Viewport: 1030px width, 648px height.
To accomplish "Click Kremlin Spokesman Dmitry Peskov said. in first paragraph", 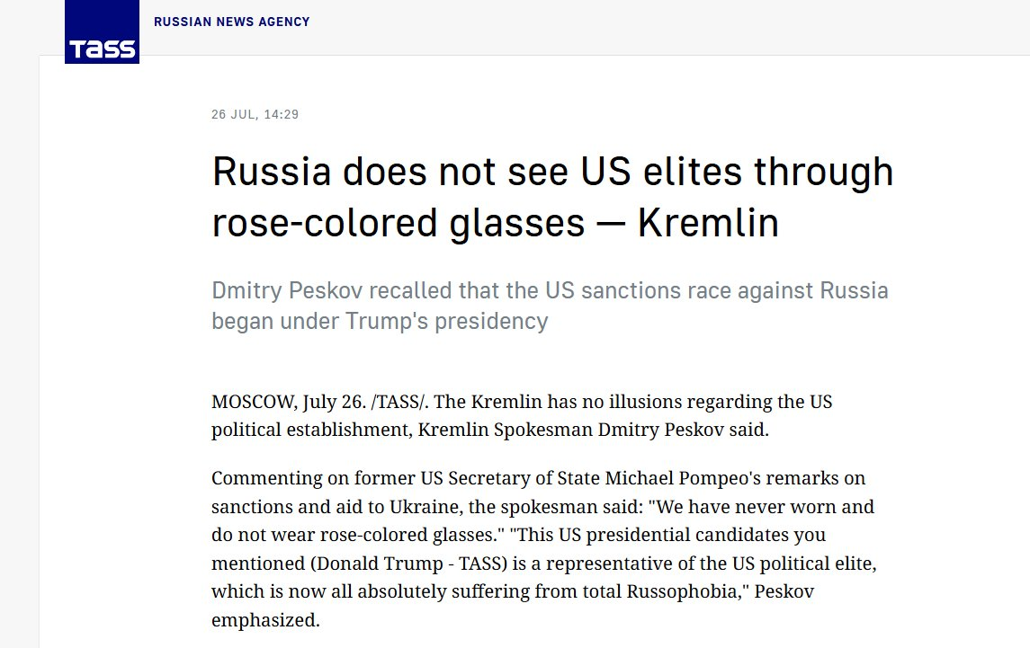I will coord(593,430).
